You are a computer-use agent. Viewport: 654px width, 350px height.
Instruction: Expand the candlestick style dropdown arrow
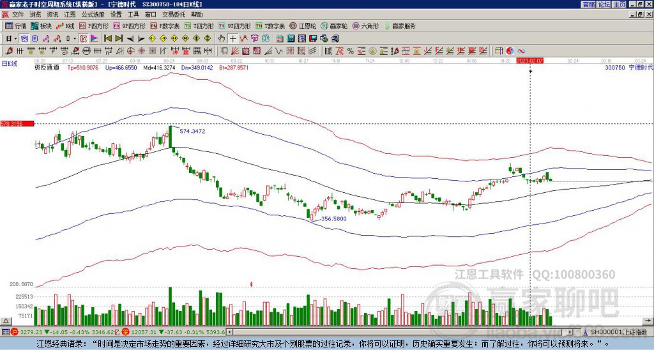coord(75,38)
